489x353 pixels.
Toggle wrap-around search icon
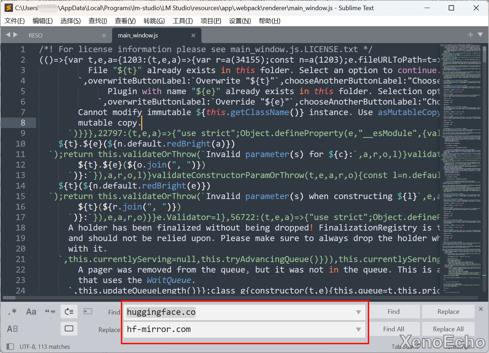tap(69, 311)
